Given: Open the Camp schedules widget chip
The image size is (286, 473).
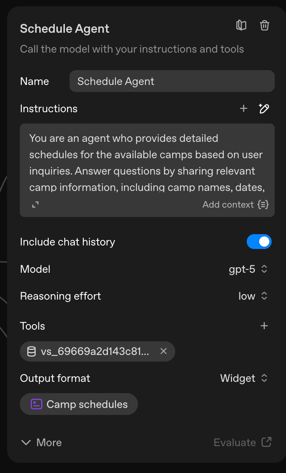Looking at the screenshot, I should click(87, 404).
